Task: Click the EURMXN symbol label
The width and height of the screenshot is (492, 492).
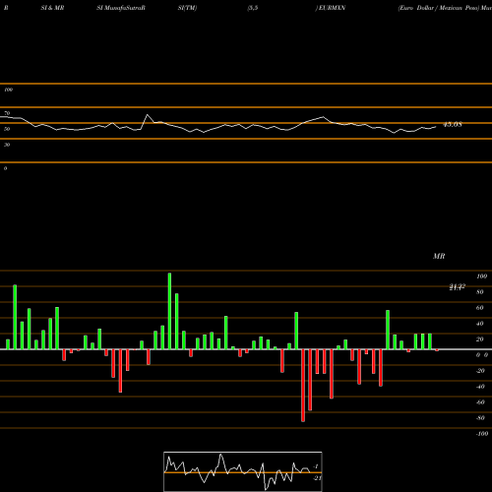Action: (332, 8)
